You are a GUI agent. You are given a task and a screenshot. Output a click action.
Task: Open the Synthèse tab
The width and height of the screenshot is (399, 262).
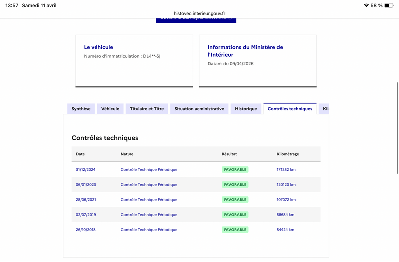(x=81, y=109)
